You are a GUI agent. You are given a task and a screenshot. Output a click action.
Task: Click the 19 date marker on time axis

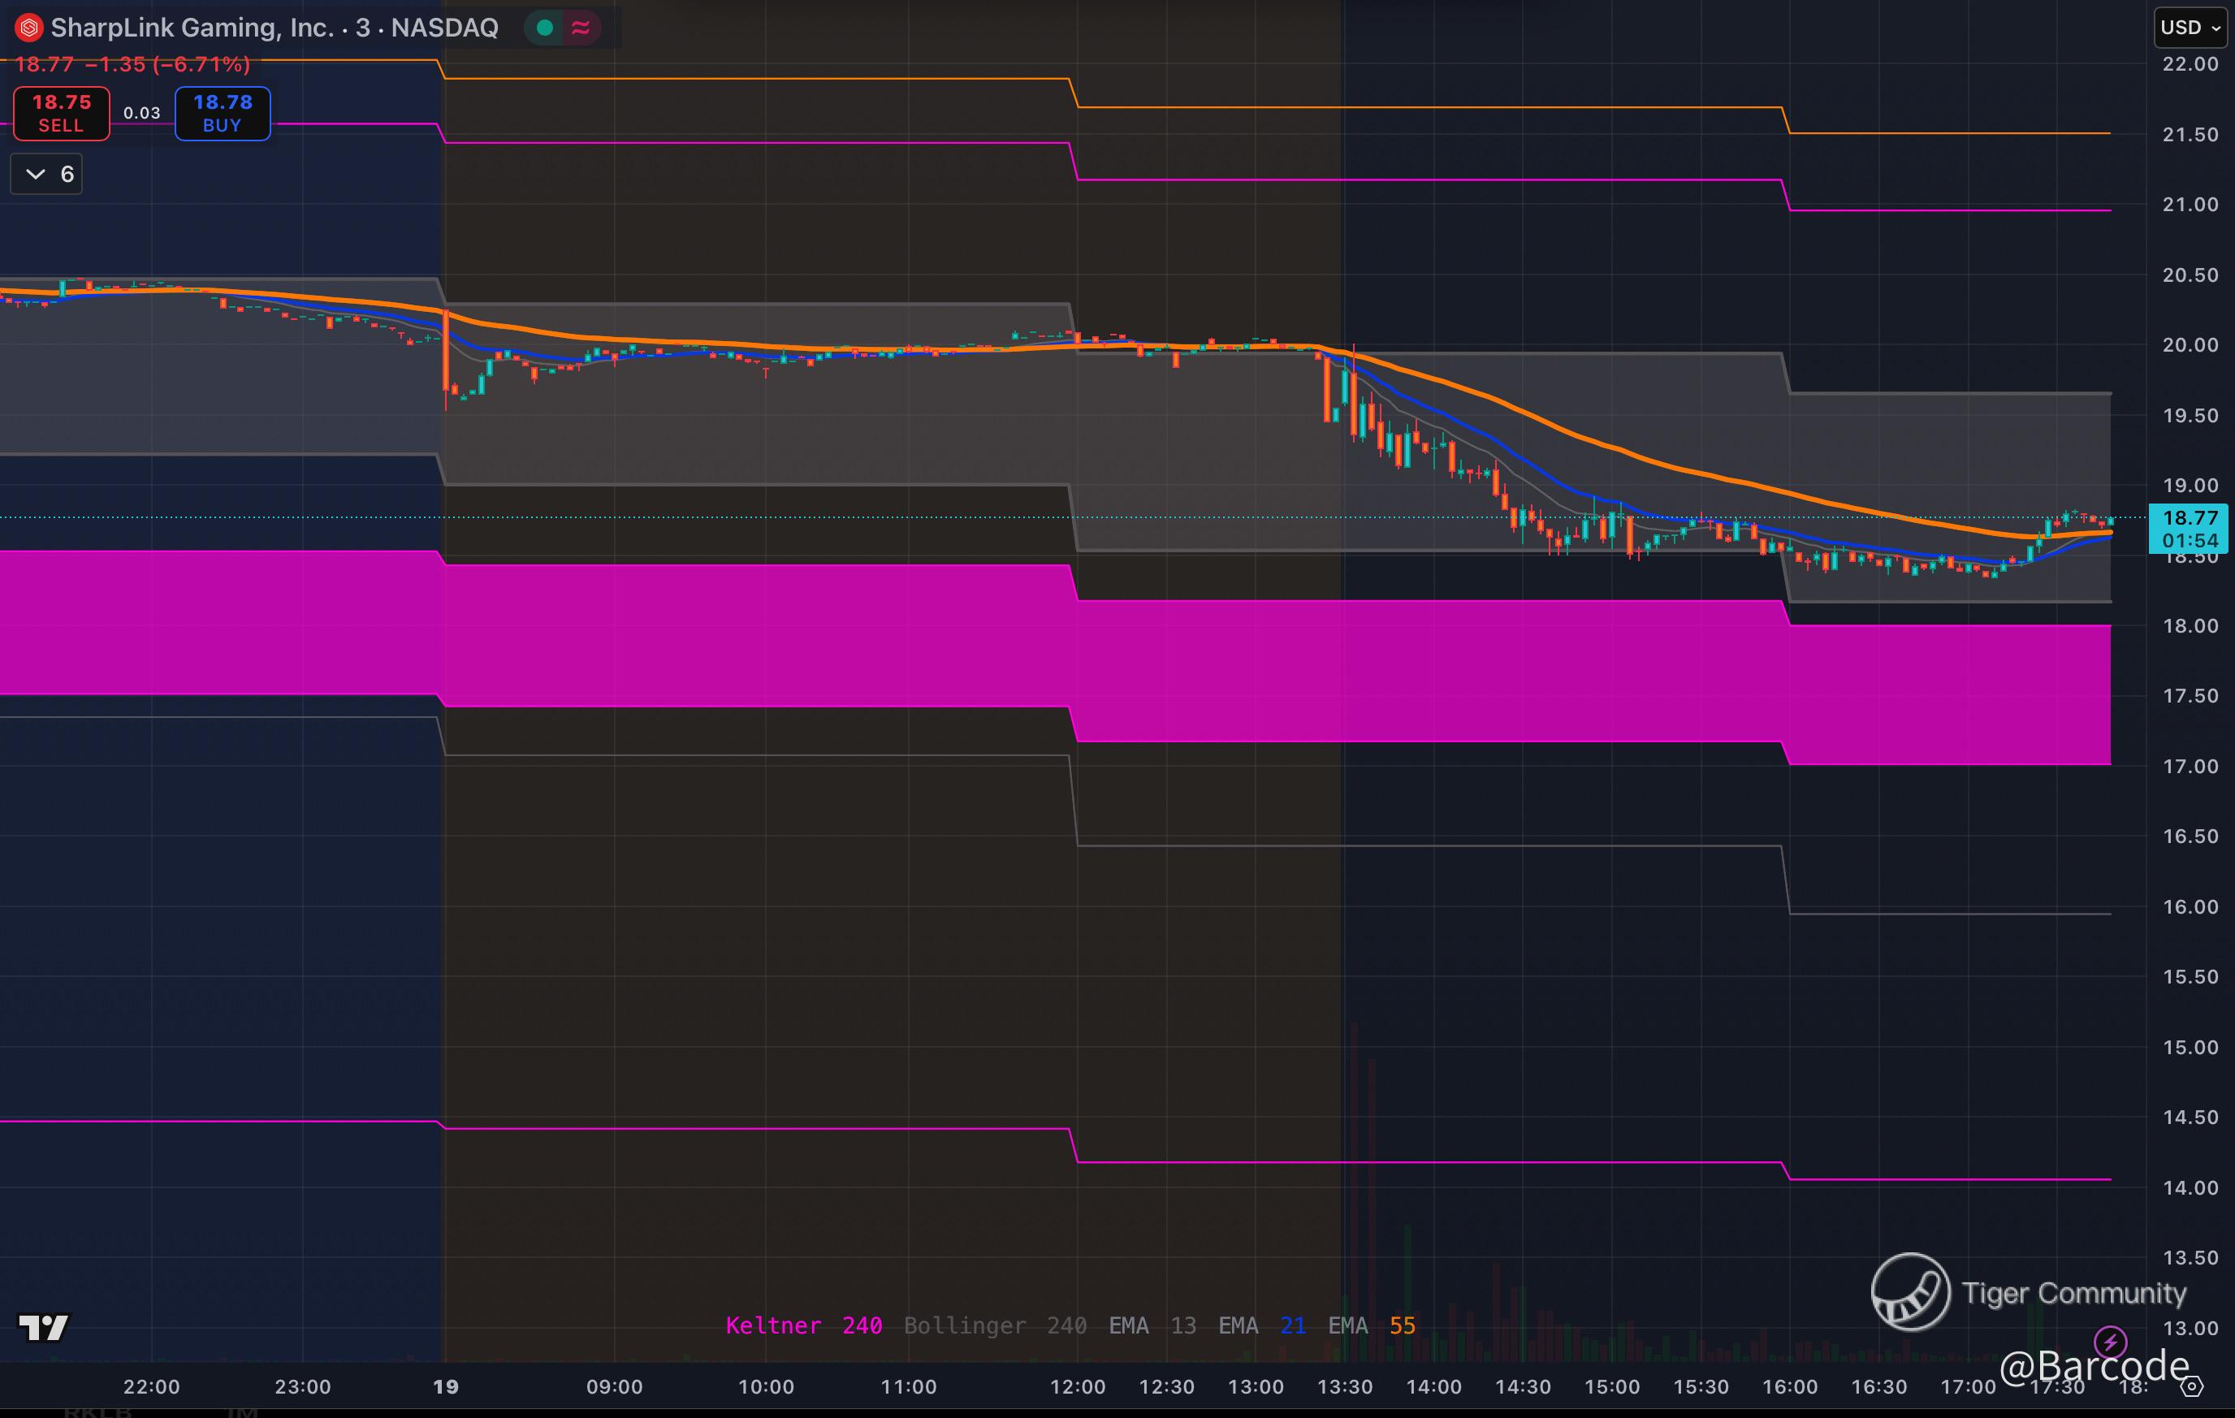[446, 1386]
